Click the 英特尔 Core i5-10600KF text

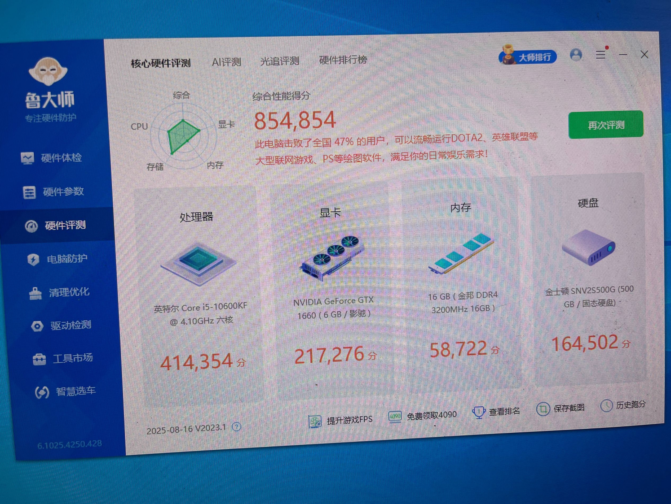201,314
